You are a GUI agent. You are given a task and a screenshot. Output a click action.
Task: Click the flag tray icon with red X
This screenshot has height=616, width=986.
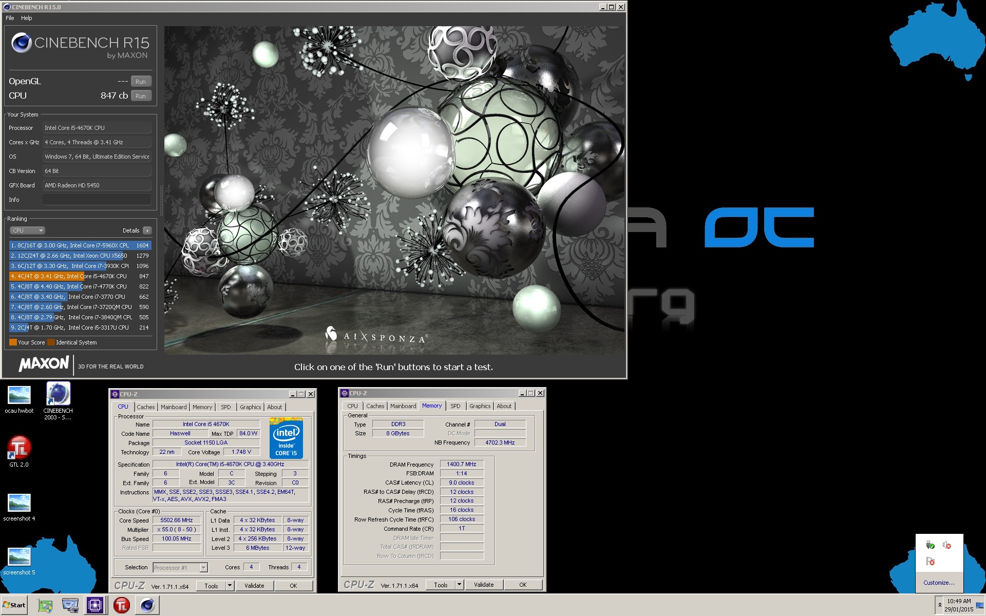tap(930, 562)
